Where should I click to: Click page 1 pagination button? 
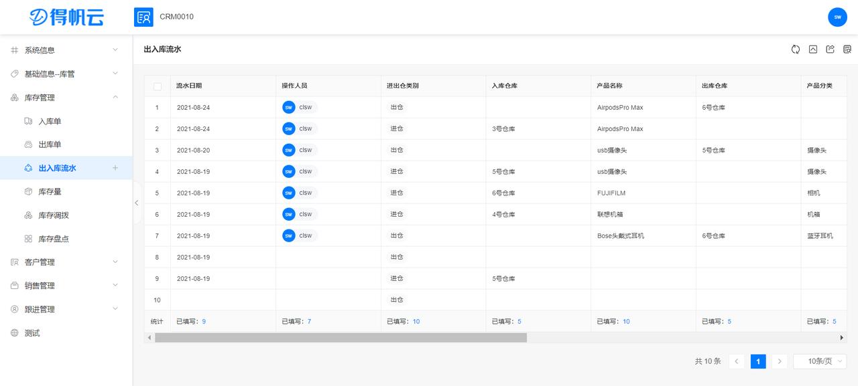click(x=758, y=361)
